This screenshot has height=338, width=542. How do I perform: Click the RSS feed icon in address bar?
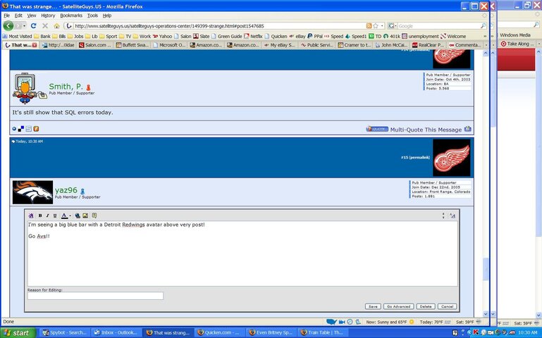369,26
